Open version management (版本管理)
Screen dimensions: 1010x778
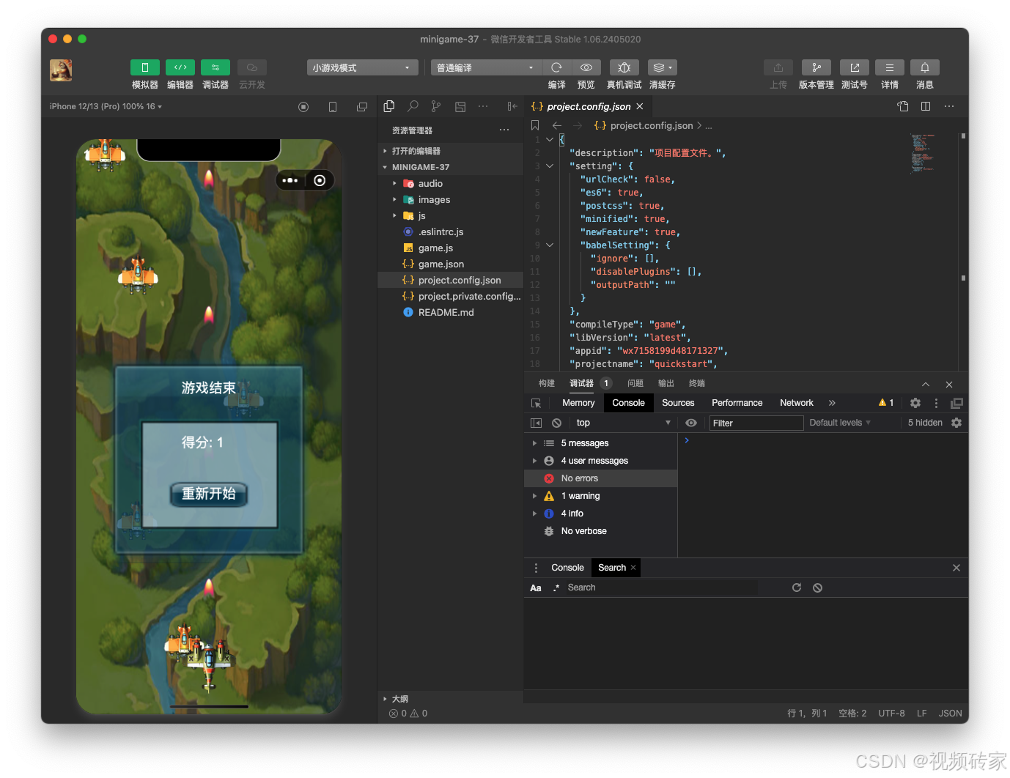click(817, 67)
